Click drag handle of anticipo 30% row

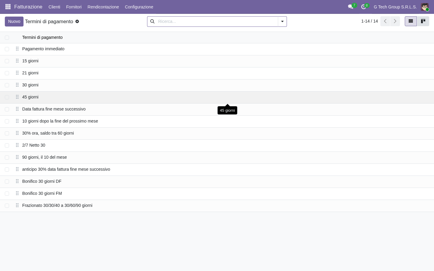click(17, 169)
